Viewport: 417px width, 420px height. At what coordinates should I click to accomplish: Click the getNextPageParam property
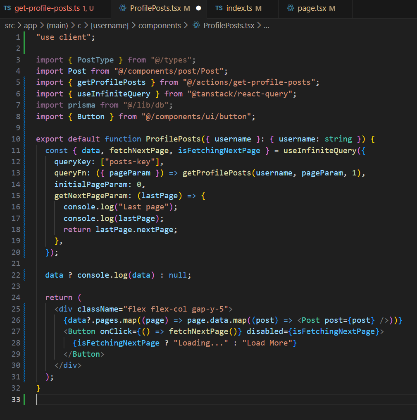coord(91,196)
